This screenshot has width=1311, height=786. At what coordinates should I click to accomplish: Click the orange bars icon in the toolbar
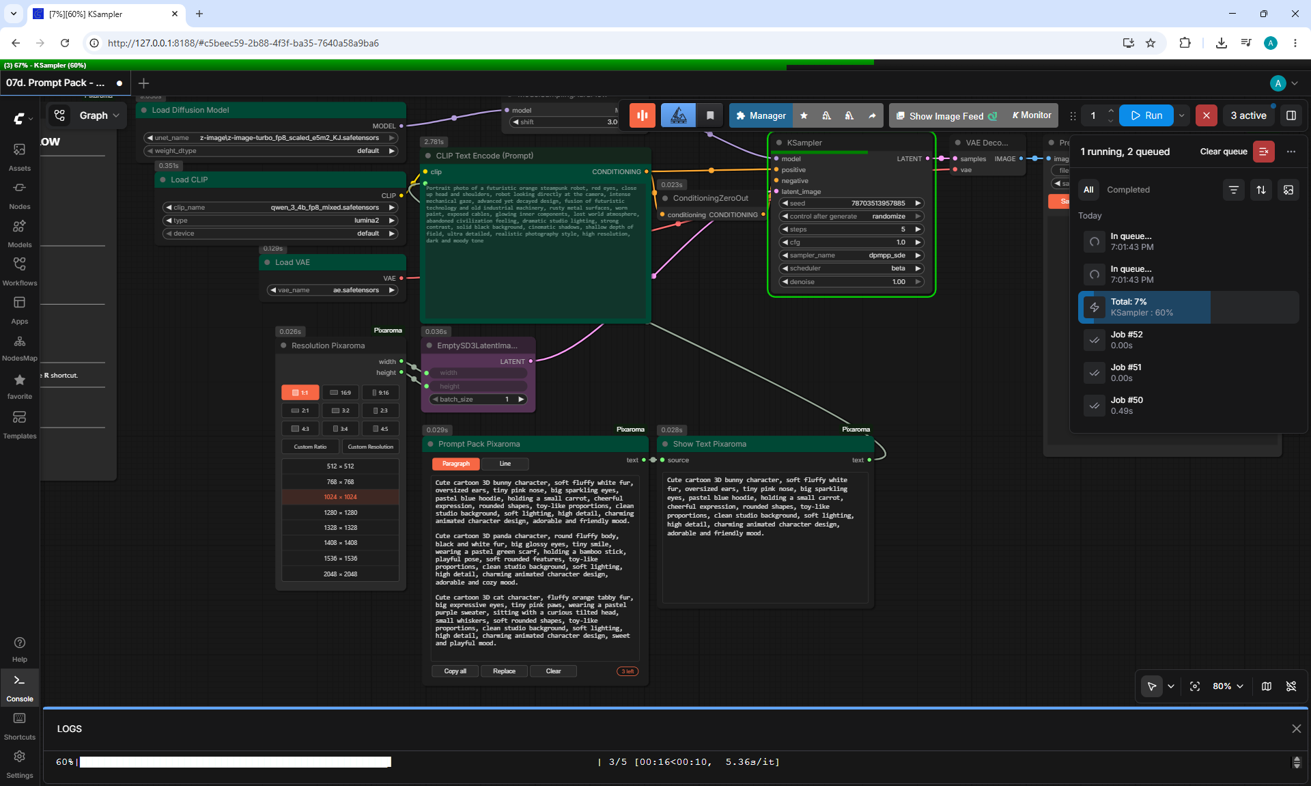(x=642, y=115)
